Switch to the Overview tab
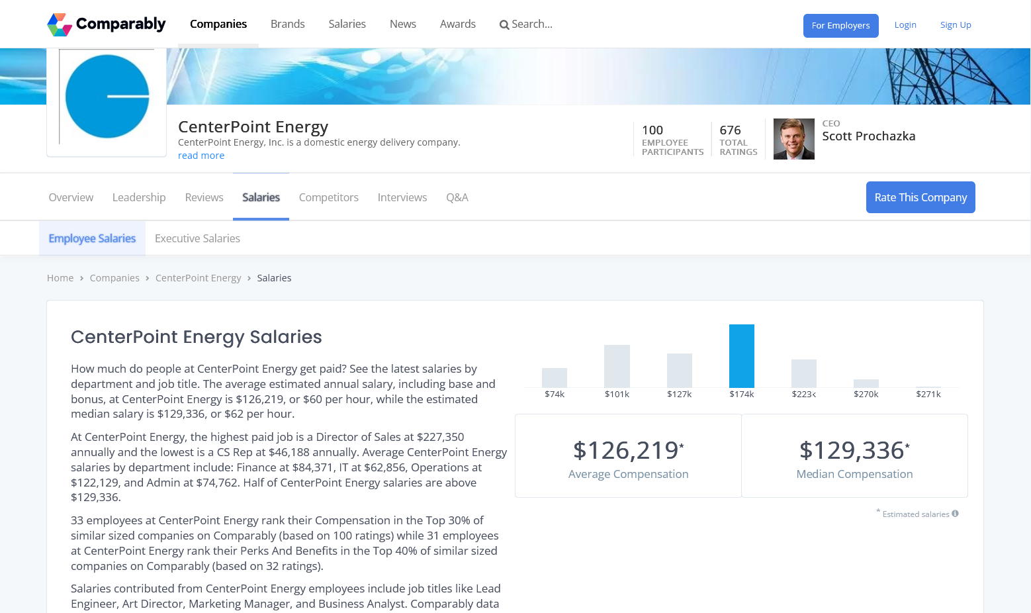1031x613 pixels. 71,197
